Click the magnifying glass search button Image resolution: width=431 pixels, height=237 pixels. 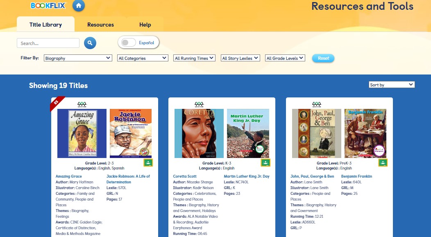click(x=90, y=43)
